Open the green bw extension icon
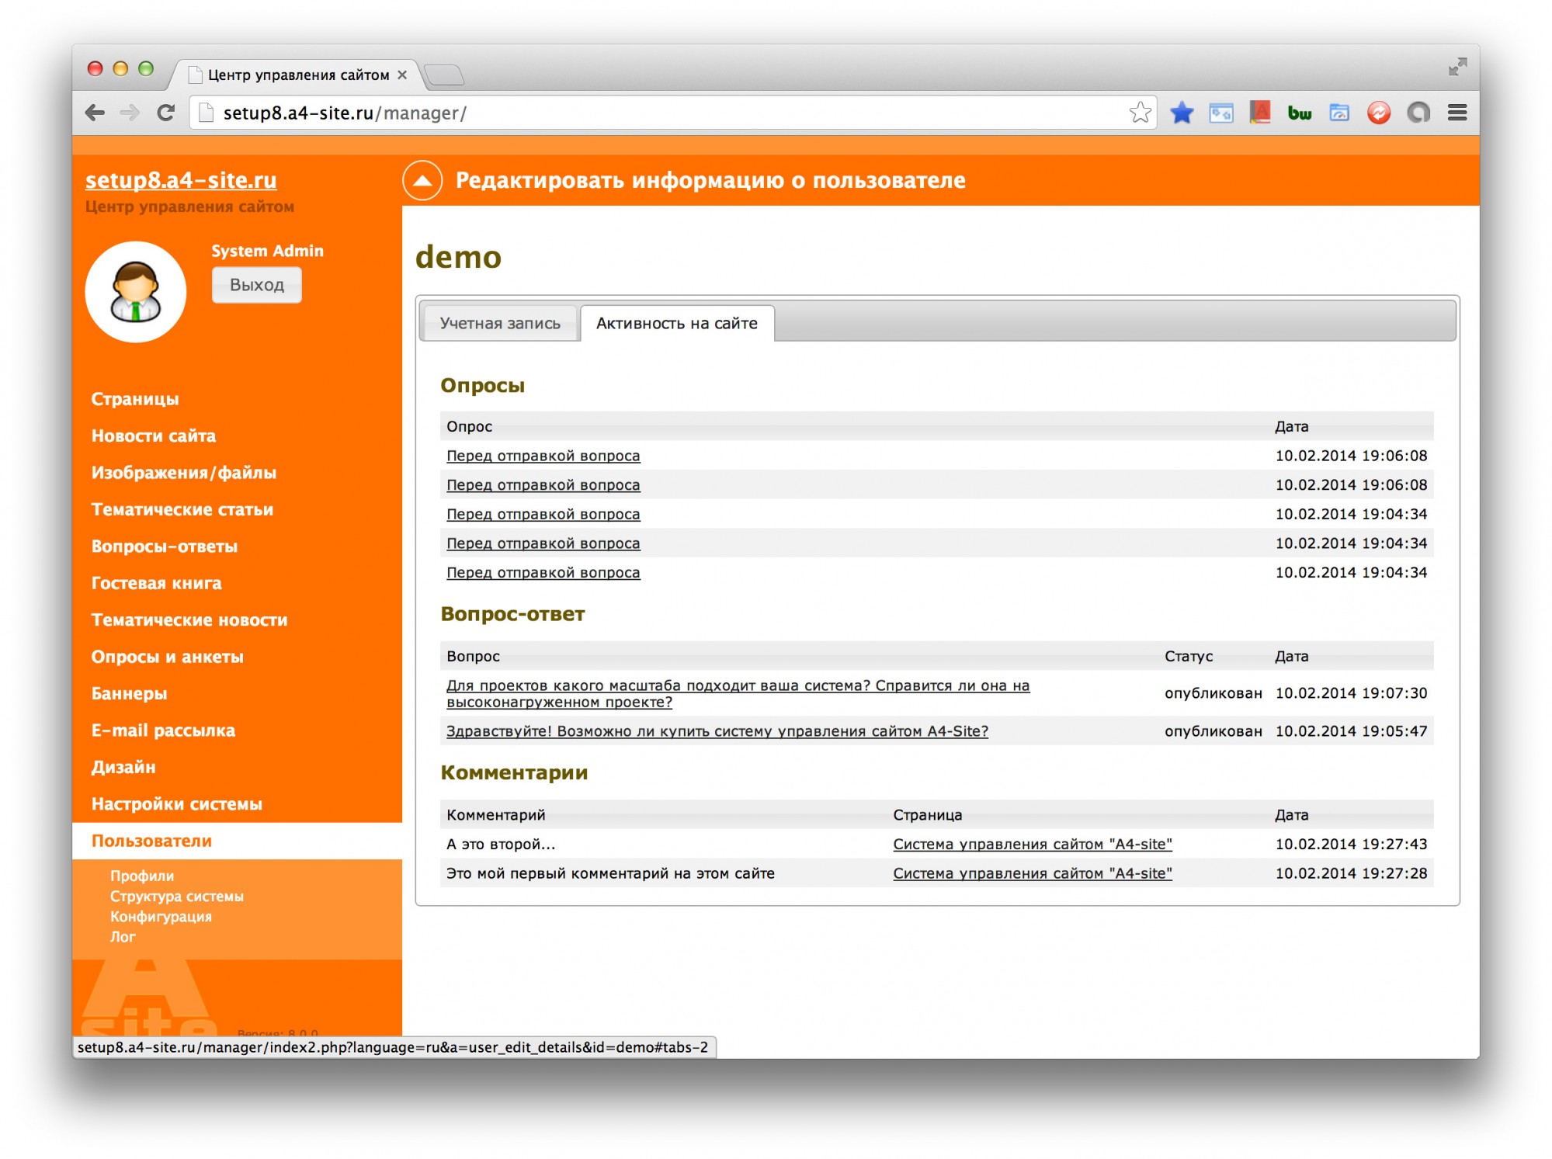The width and height of the screenshot is (1552, 1159). click(x=1299, y=113)
